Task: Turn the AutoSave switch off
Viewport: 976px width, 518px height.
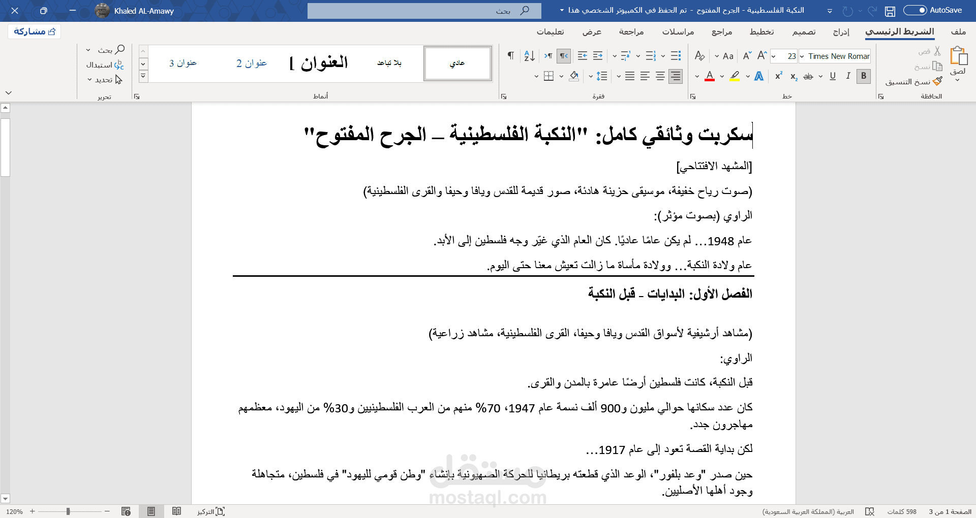Action: click(x=915, y=10)
